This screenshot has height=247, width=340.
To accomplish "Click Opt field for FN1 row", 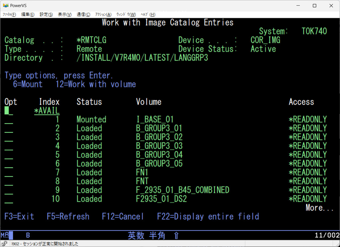I will tap(9, 172).
